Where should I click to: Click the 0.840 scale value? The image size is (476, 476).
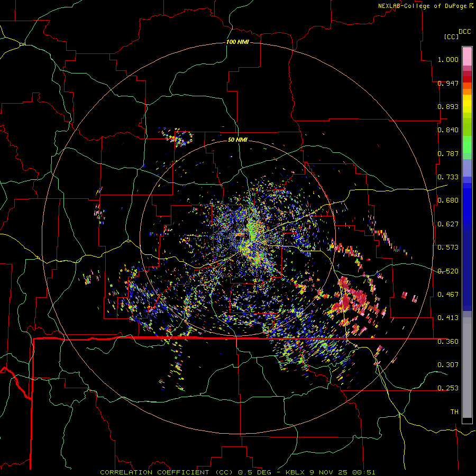[x=448, y=130]
